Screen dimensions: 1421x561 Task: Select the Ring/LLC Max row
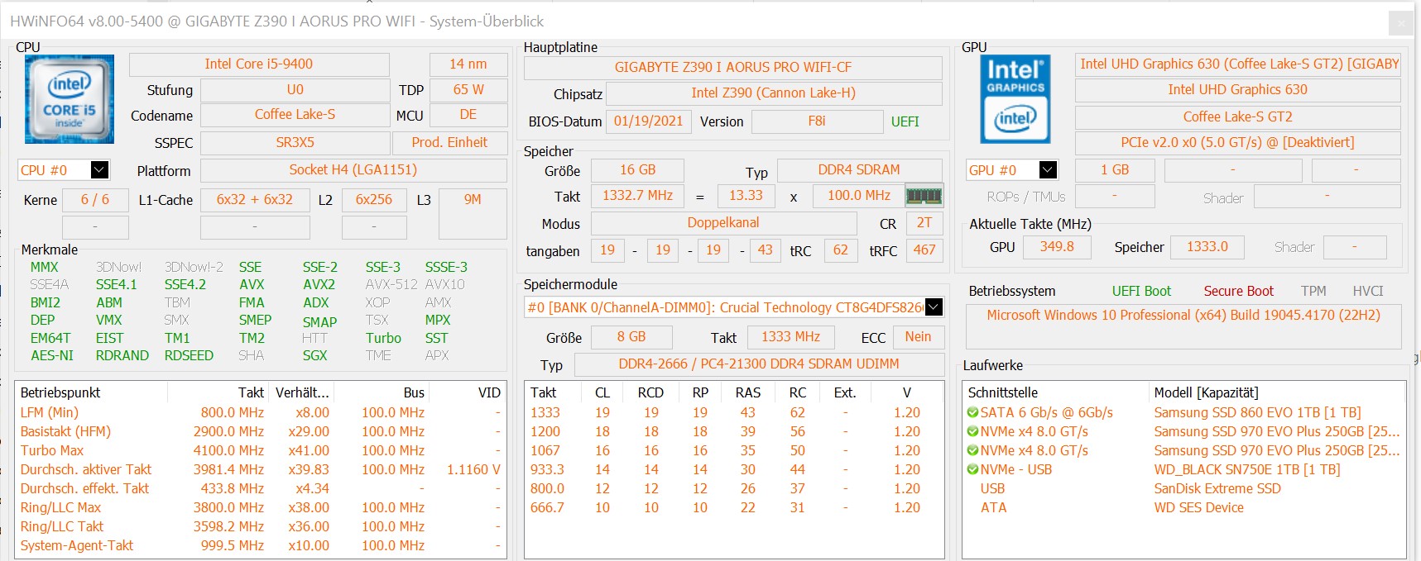(x=261, y=507)
